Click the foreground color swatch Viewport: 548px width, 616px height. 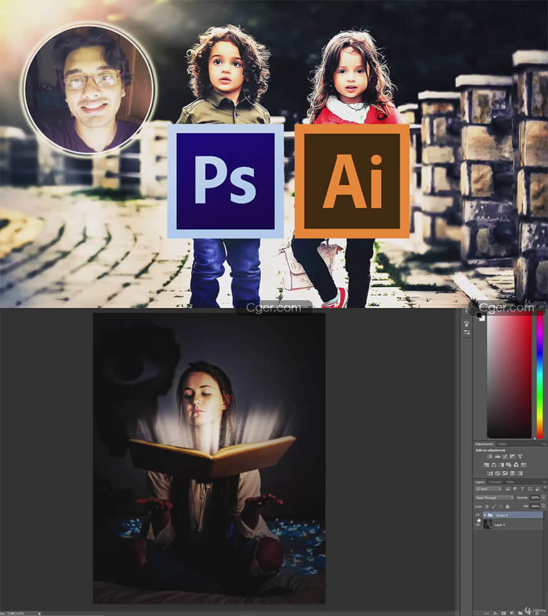coord(479,315)
